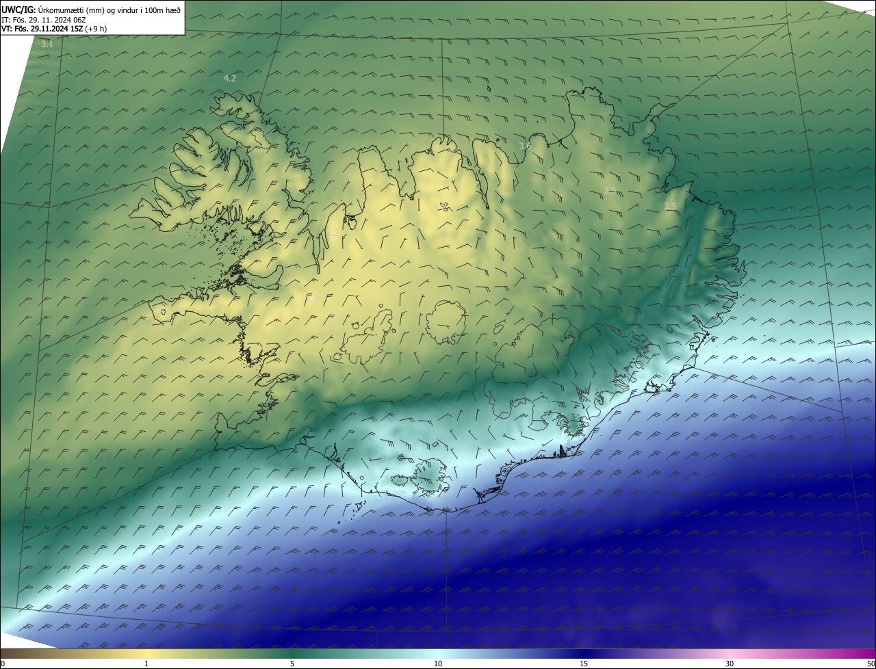Click the map title reading "UWC/IG: Úrkomumætti (mm) og vindur í 100m hæð"
Image resolution: width=876 pixels, height=669 pixels.
91,10
